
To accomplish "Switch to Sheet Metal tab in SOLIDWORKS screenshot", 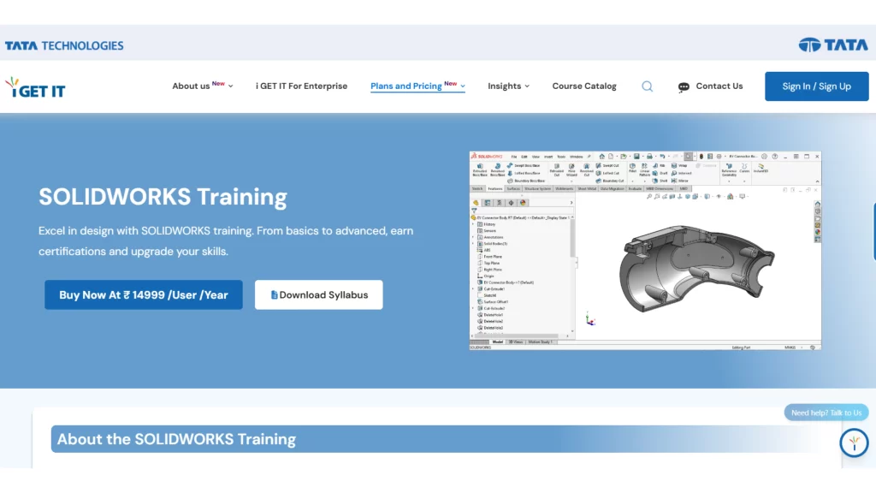I will point(587,188).
